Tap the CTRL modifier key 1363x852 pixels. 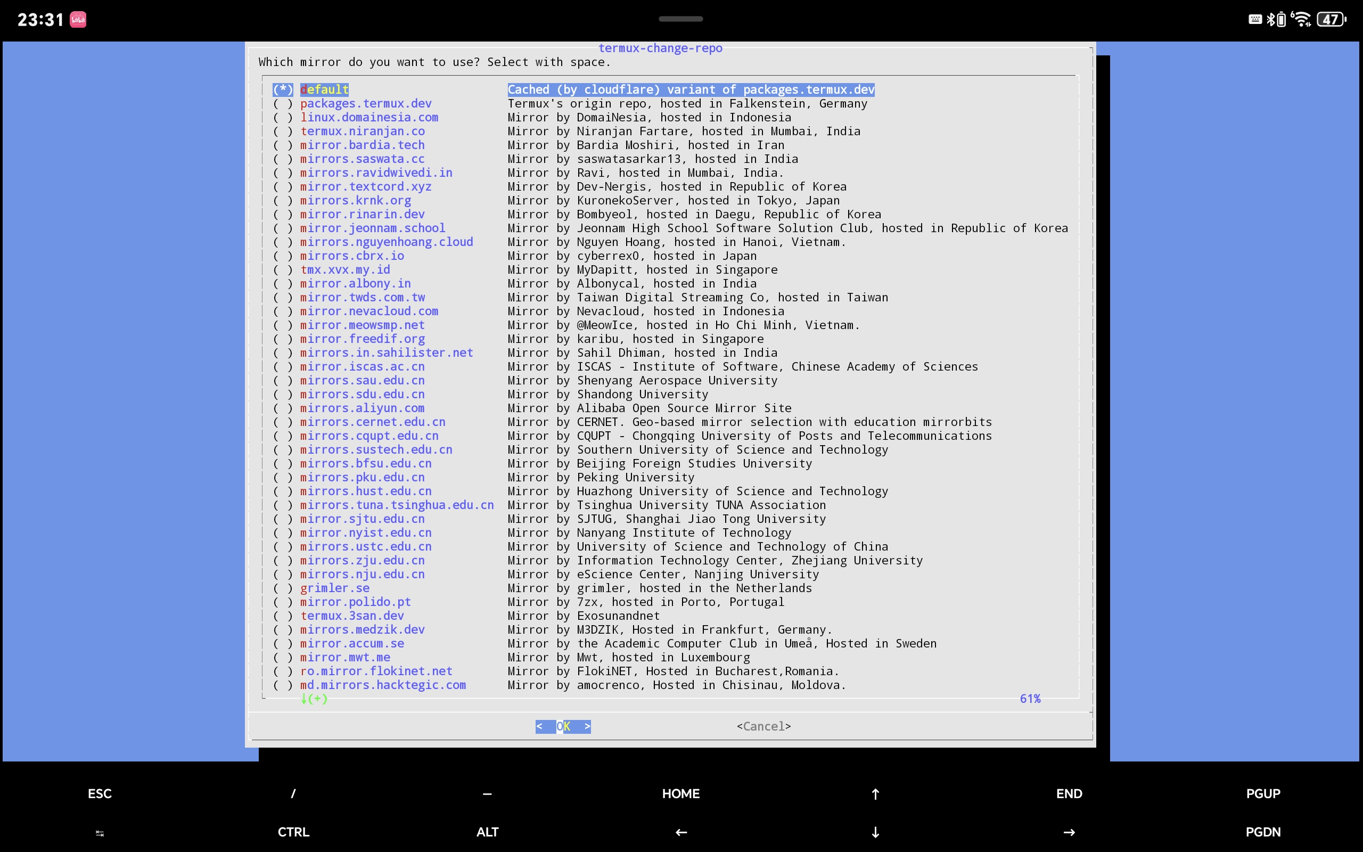(293, 832)
